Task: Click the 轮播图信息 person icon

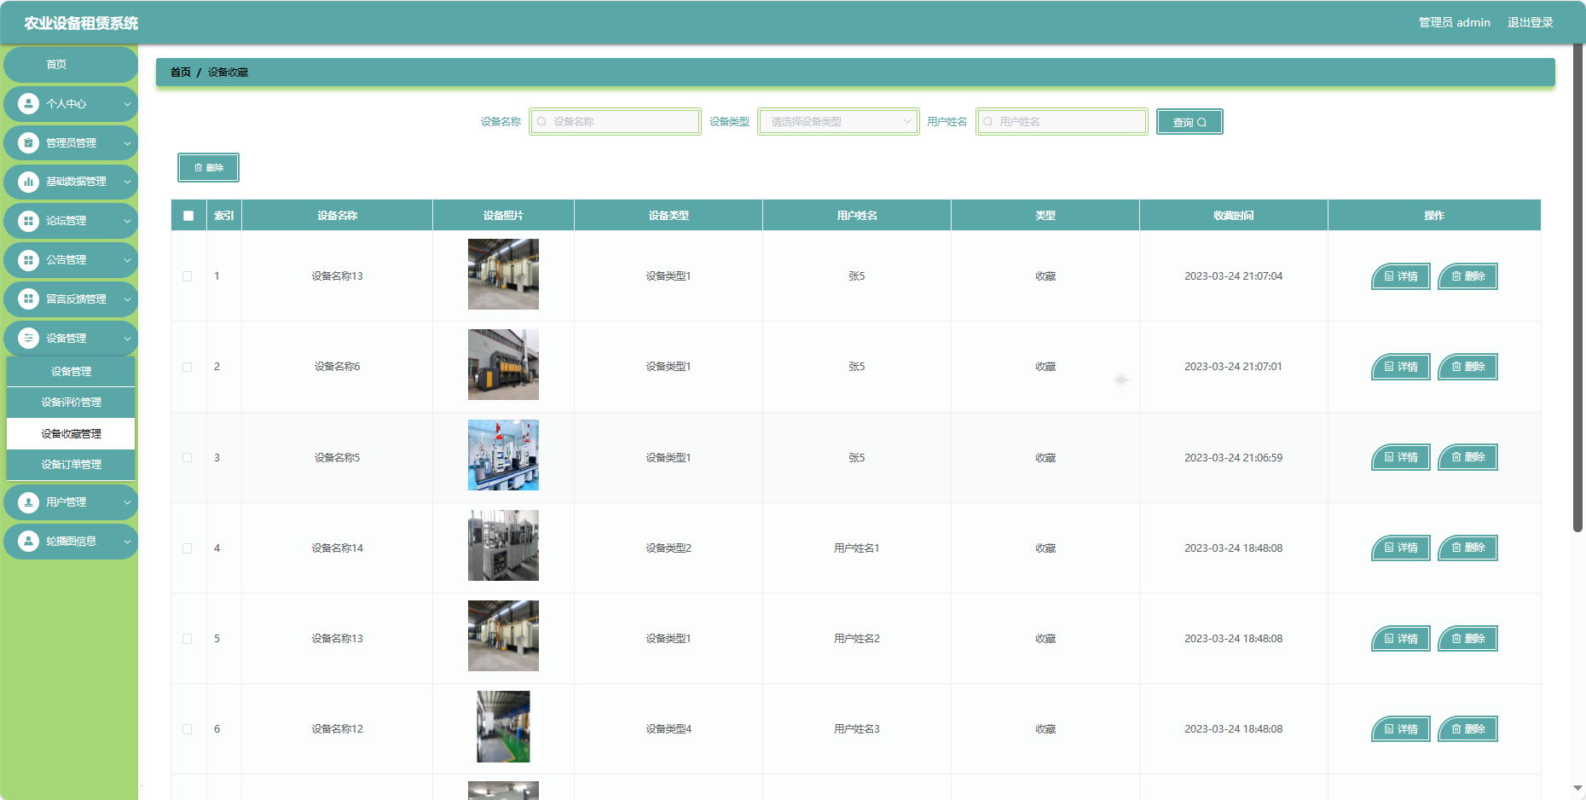Action: click(29, 542)
